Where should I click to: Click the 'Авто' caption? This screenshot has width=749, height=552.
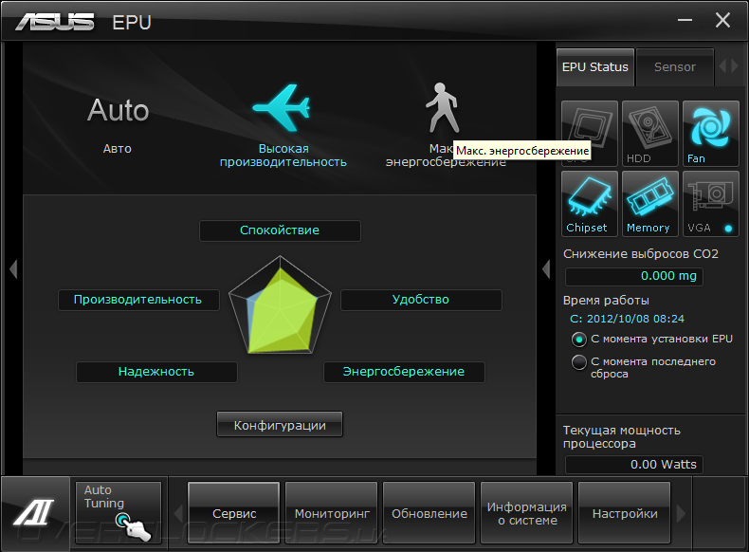pos(117,149)
